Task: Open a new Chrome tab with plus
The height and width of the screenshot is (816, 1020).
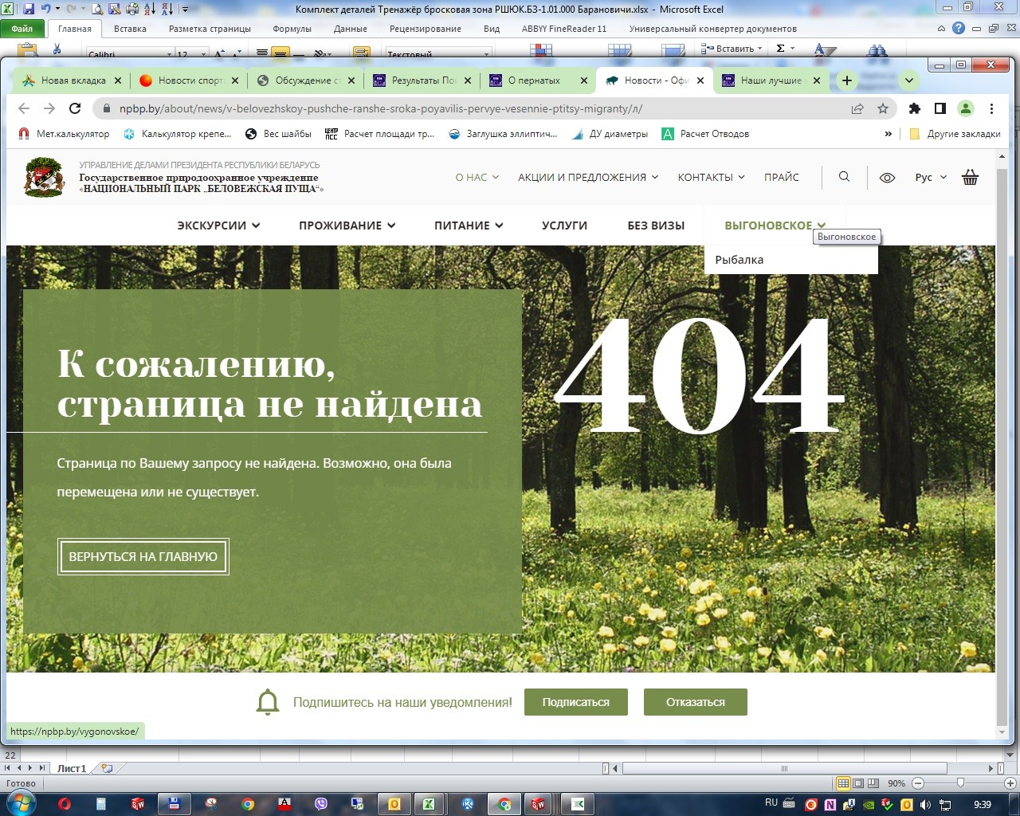Action: pyautogui.click(x=847, y=80)
